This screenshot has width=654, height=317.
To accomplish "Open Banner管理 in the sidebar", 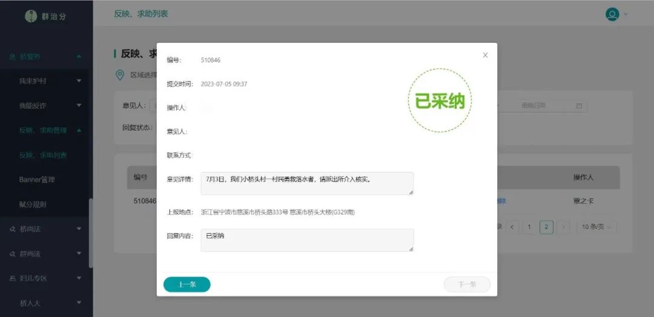I will pyautogui.click(x=37, y=180).
